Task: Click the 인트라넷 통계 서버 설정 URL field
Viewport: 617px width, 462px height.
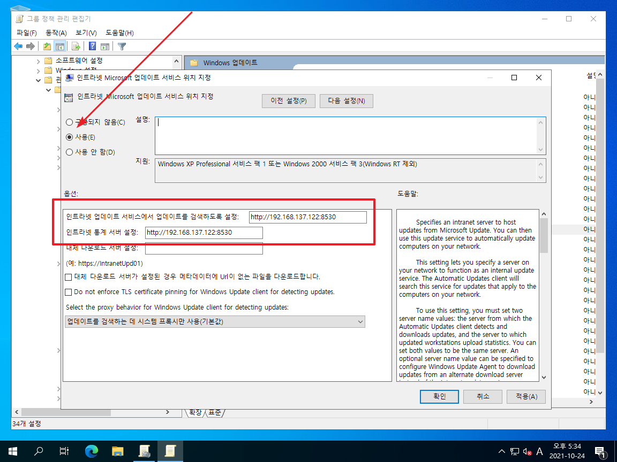Action: pyautogui.click(x=204, y=233)
